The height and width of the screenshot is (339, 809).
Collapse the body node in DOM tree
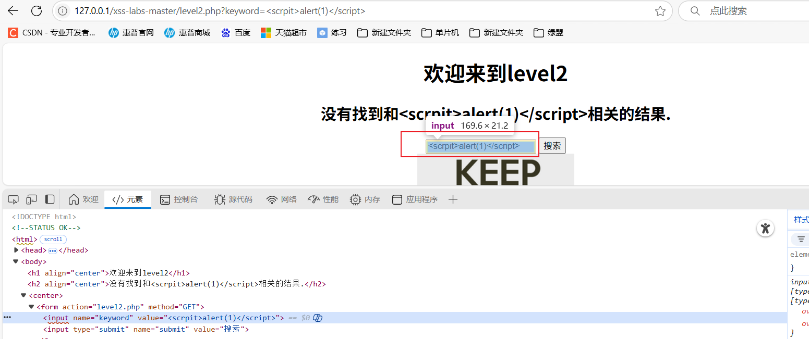click(16, 261)
